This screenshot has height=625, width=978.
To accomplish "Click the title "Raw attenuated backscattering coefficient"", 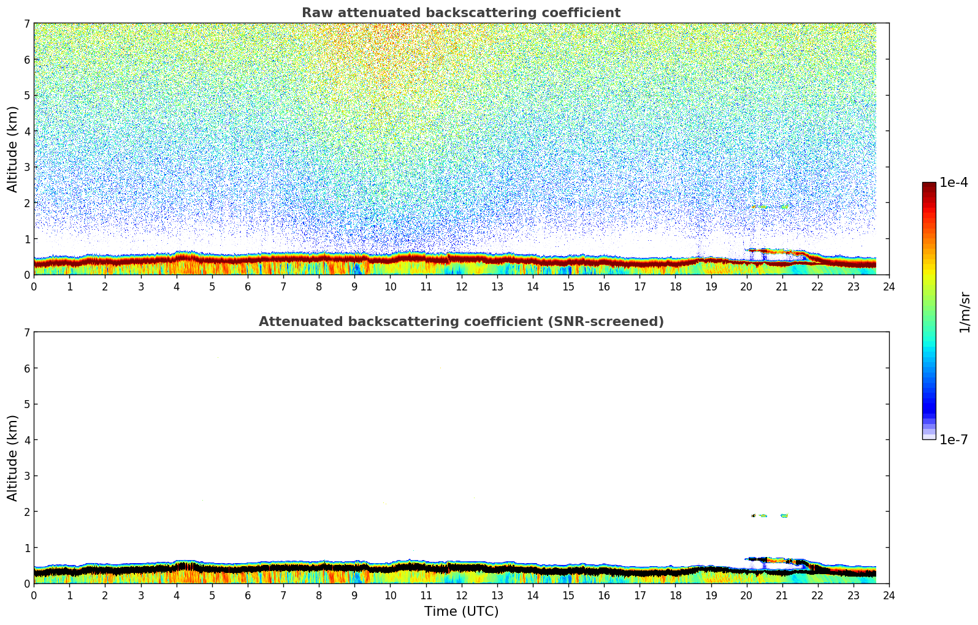I will 461,13.
